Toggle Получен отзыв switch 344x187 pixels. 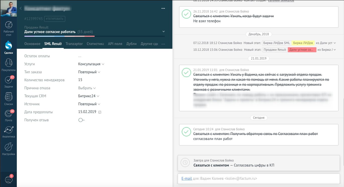click(x=81, y=120)
